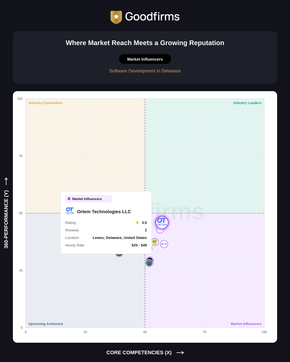
Task: Click the yellow-and-blue logo bubble on chart
Action: pyautogui.click(x=155, y=242)
